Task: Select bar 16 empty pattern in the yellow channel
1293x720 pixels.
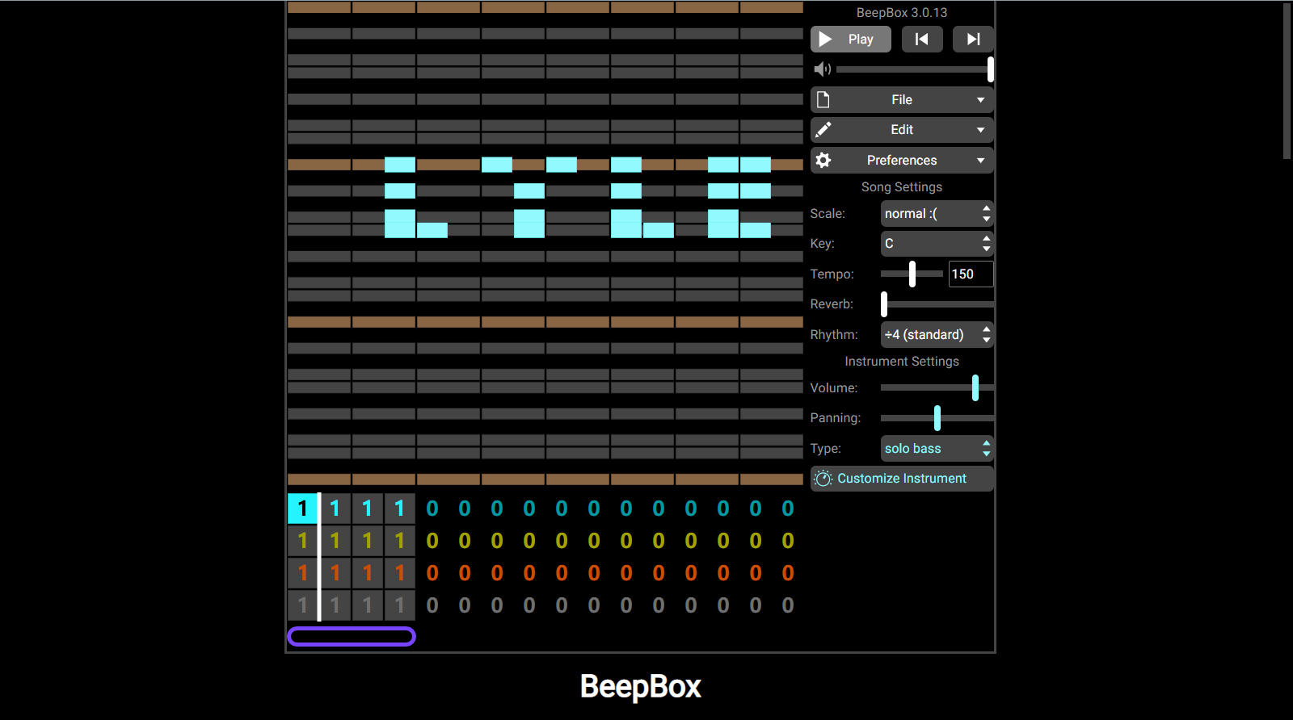Action: [x=788, y=541]
